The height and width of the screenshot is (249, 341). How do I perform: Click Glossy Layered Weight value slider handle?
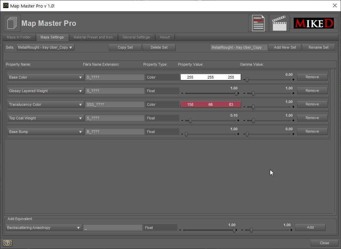tap(236, 93)
